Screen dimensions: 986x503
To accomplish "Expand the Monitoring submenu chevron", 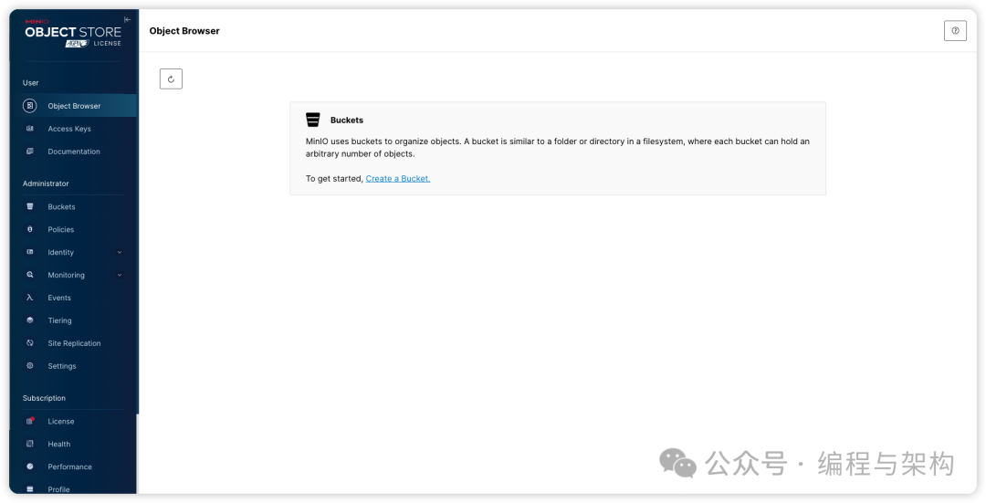I will pos(120,276).
